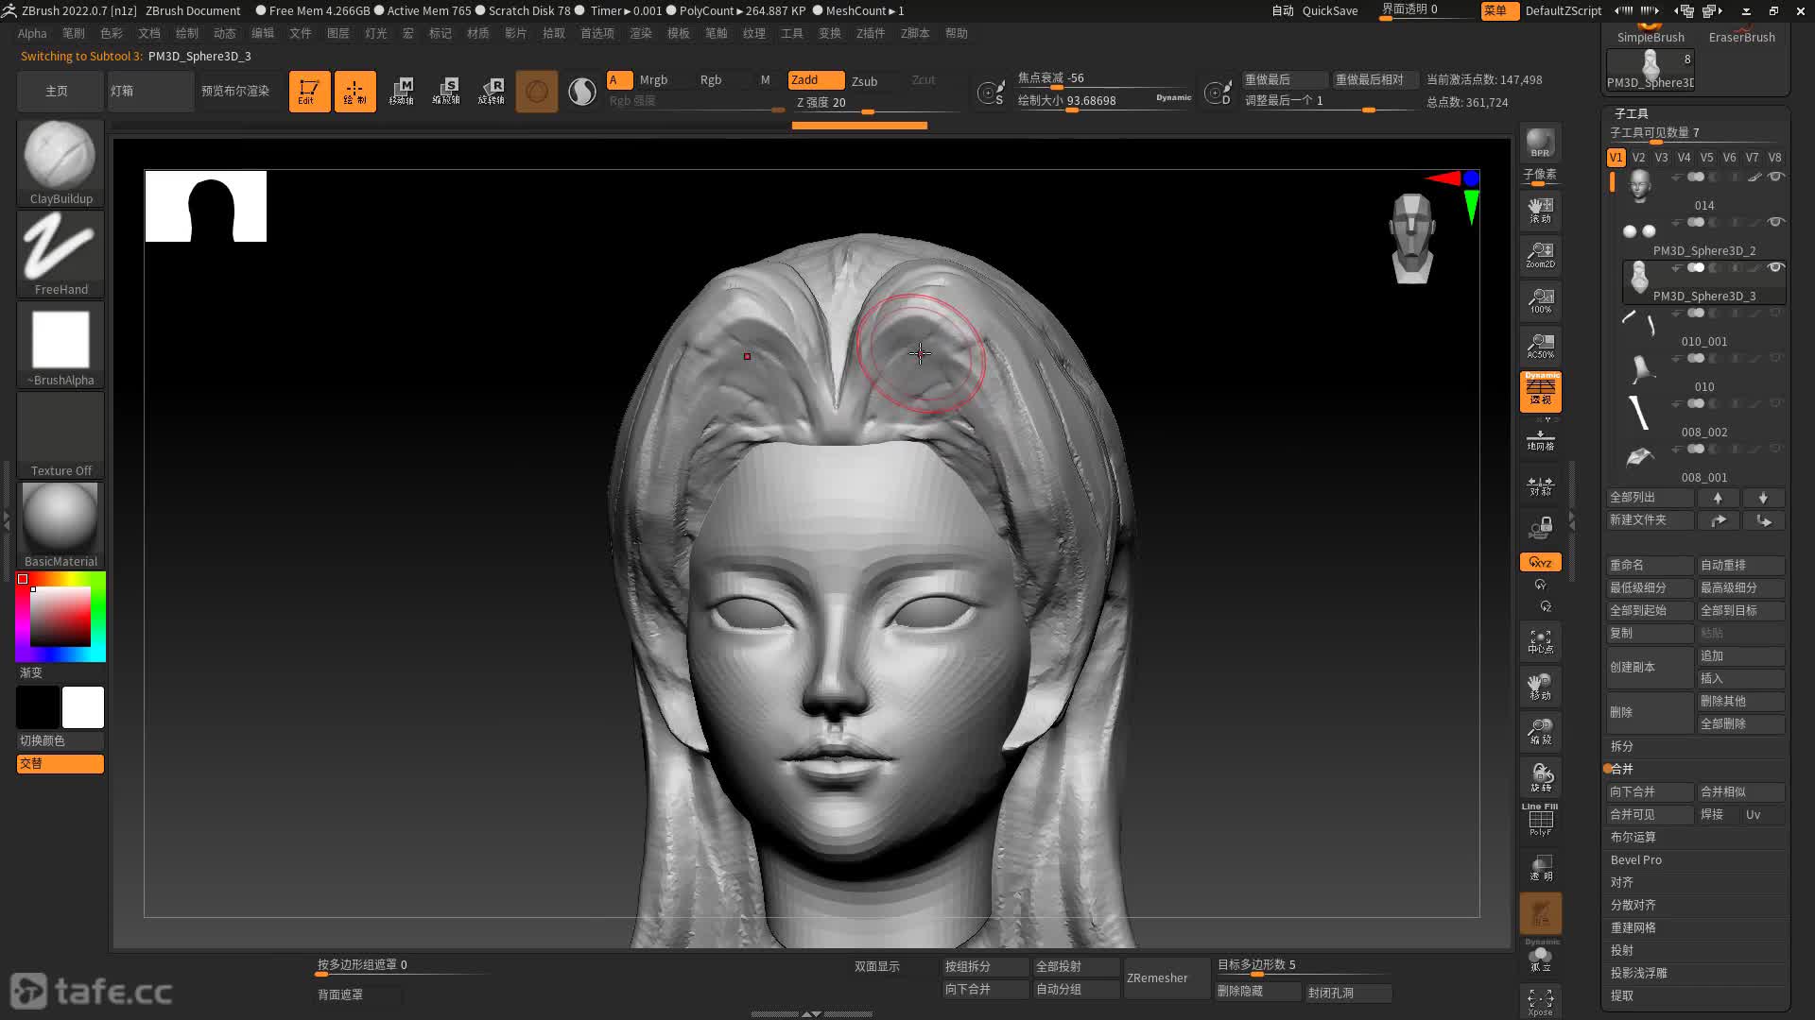The image size is (1815, 1020).
Task: Hide the 014 subtool via eye icon
Action: tap(1775, 177)
